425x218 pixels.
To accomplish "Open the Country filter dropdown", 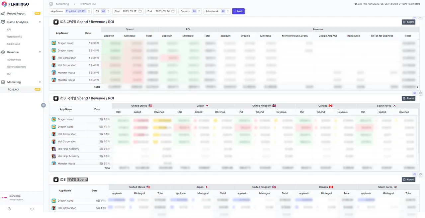I will pyautogui.click(x=190, y=11).
